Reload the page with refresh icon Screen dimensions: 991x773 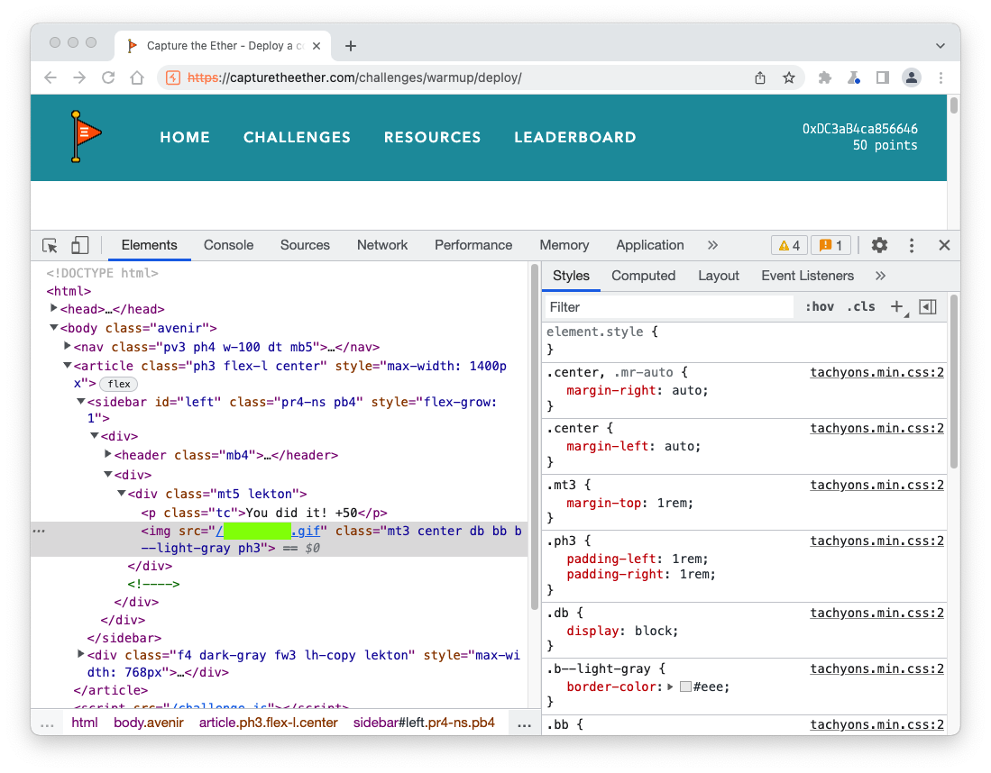click(x=108, y=77)
